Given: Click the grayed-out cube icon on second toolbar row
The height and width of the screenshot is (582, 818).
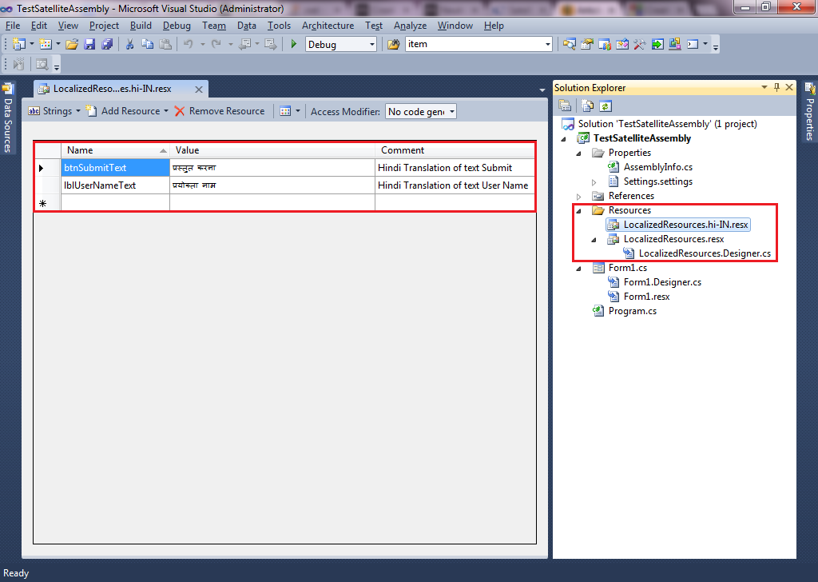Looking at the screenshot, I should click(18, 64).
